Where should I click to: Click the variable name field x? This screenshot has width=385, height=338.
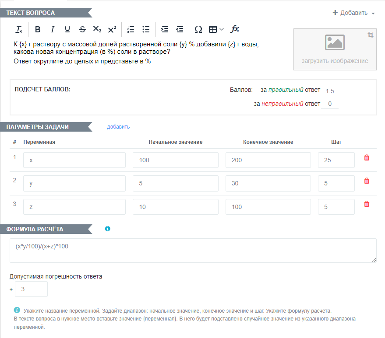click(x=74, y=160)
